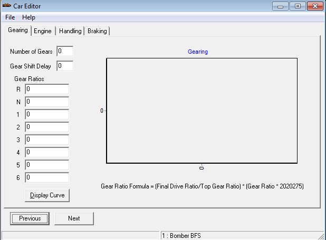Screen dimensions: 326x240
Task: Open the Help menu
Action: pos(28,17)
